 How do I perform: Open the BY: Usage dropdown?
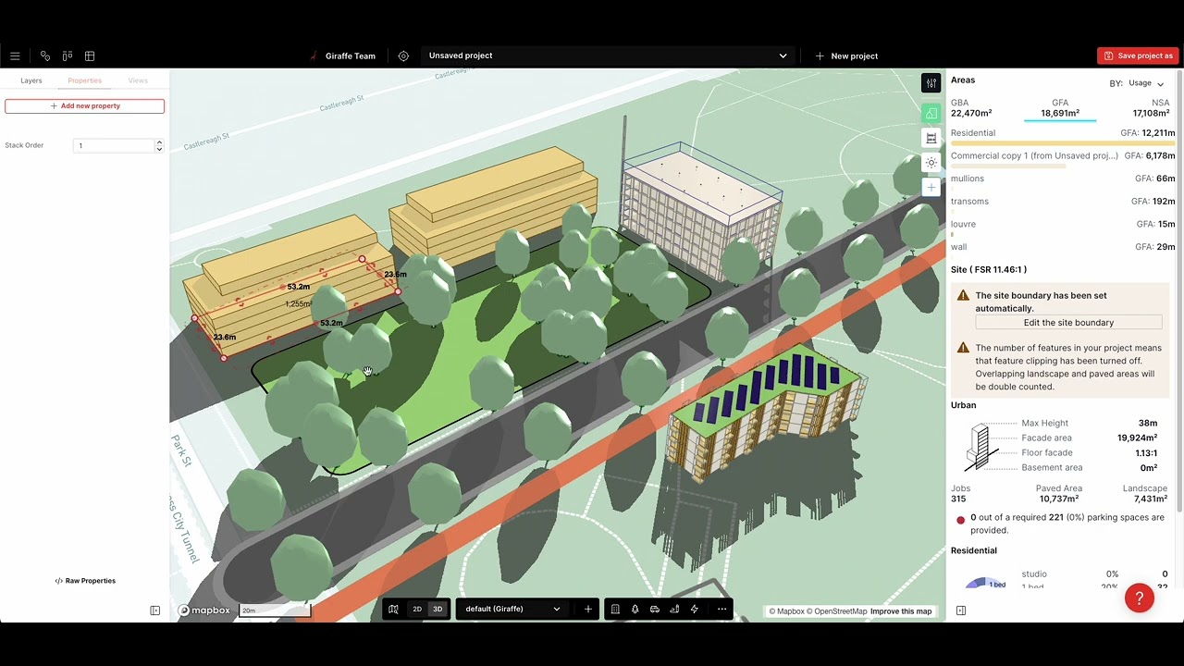point(1137,83)
